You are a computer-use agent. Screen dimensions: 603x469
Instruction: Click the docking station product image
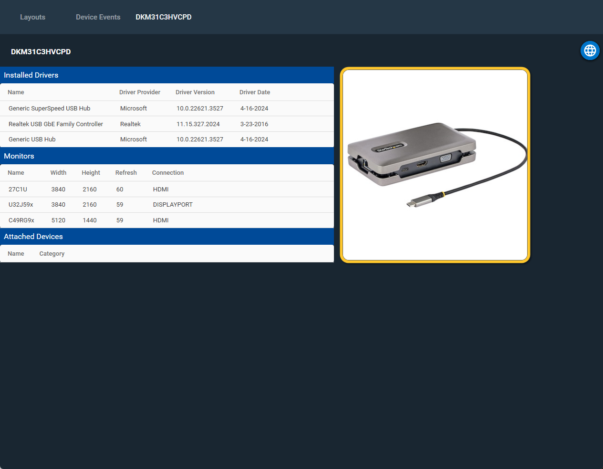[435, 165]
